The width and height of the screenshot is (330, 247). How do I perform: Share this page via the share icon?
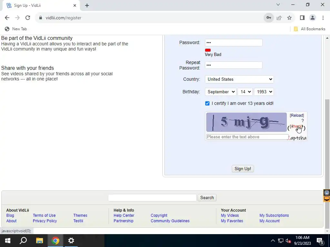click(279, 18)
